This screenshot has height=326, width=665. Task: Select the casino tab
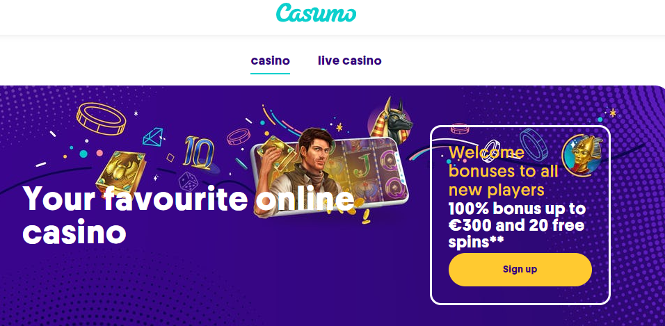(270, 60)
